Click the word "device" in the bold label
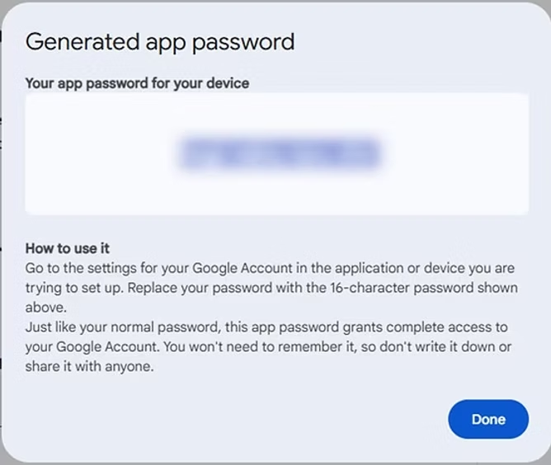This screenshot has height=465, width=551. 228,83
